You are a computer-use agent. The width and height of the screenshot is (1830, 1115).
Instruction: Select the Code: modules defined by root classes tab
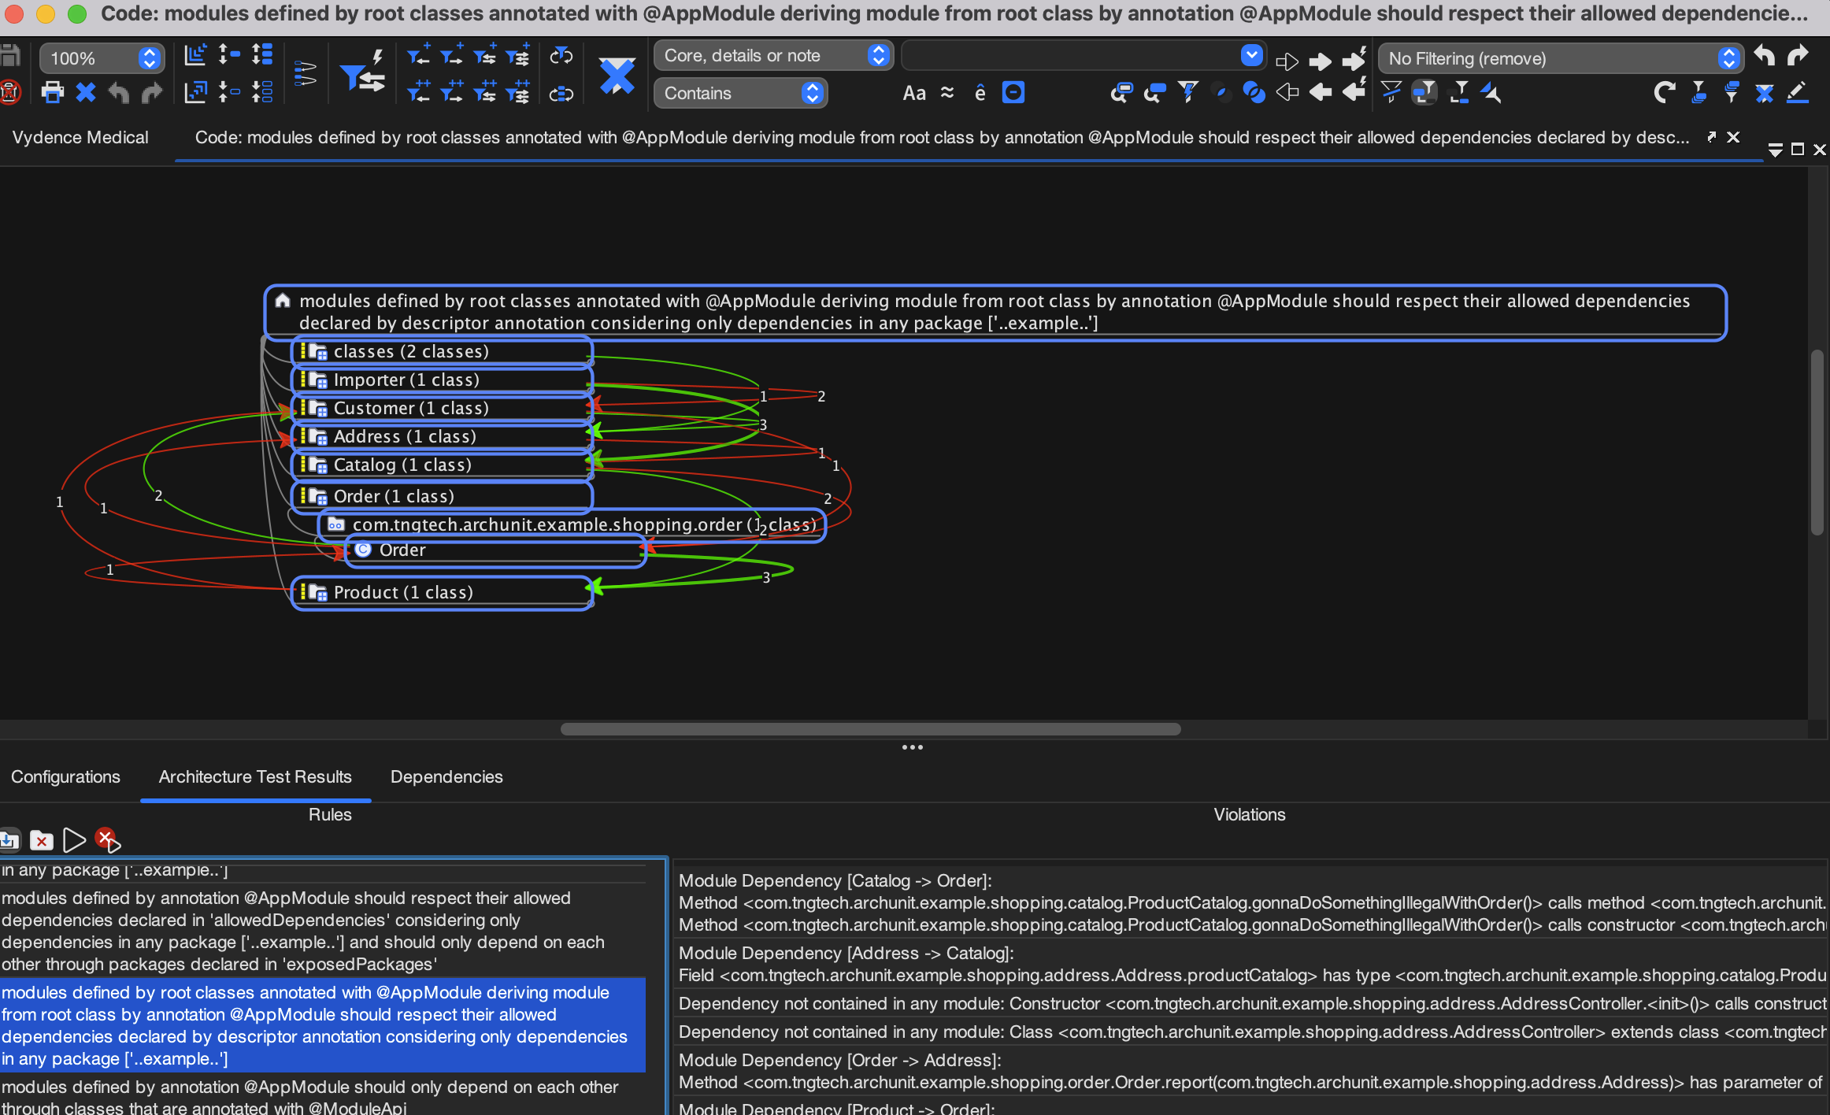click(x=942, y=137)
